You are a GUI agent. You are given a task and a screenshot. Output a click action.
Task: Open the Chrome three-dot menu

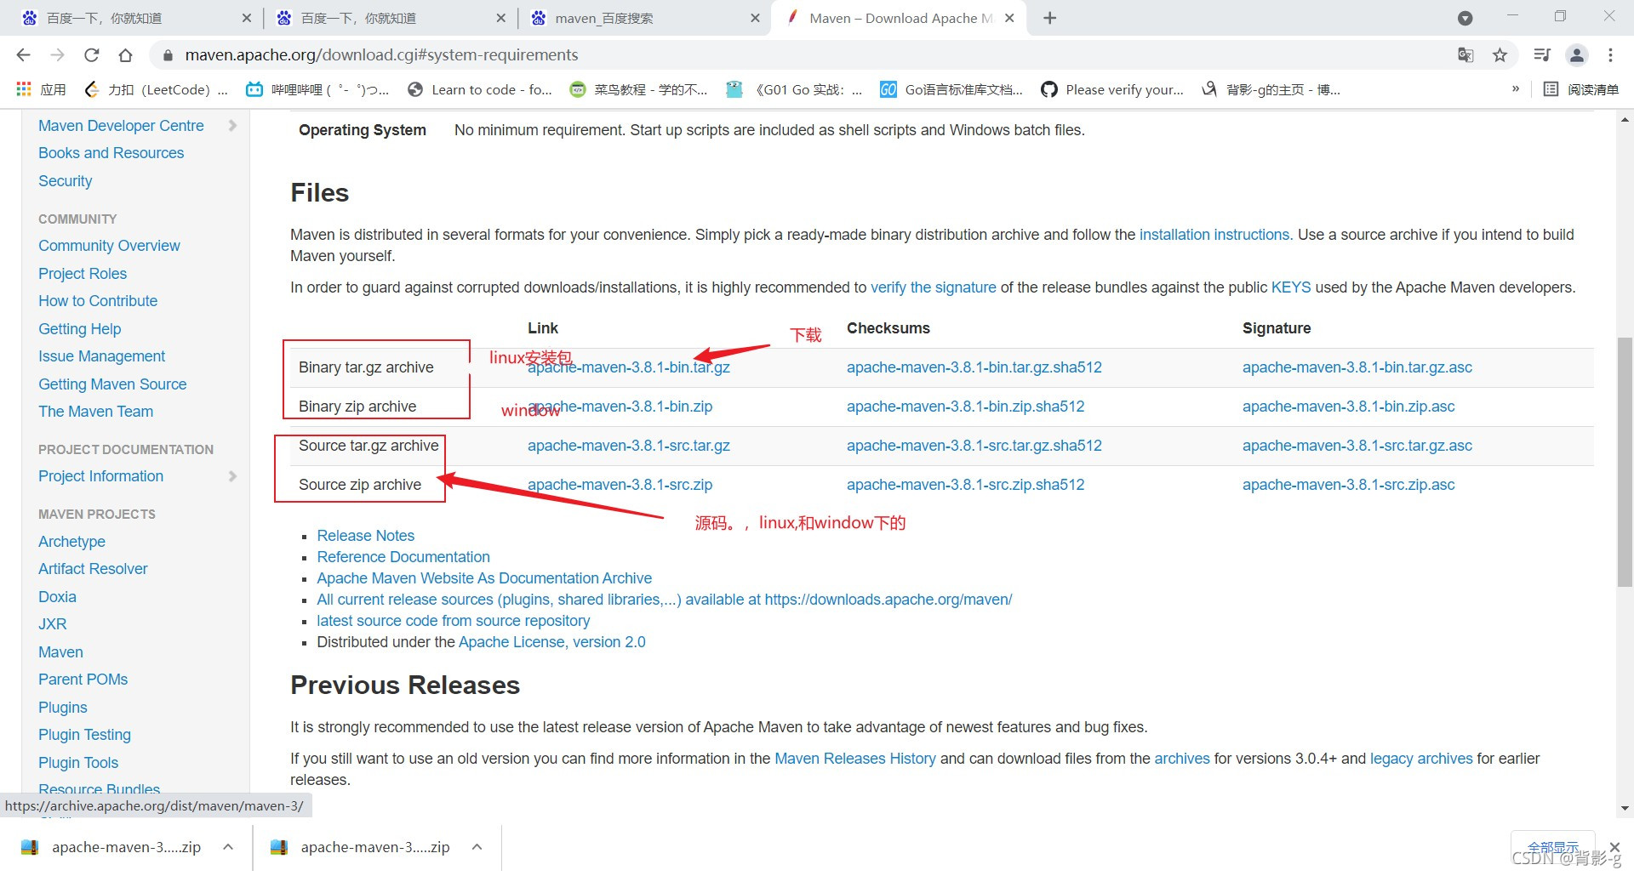click(x=1610, y=55)
